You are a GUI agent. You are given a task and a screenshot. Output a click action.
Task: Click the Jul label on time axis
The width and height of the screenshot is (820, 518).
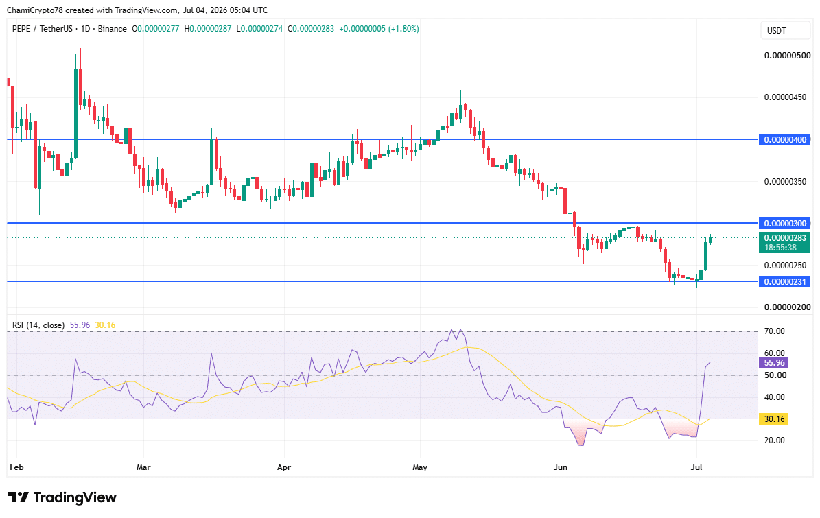pyautogui.click(x=696, y=467)
